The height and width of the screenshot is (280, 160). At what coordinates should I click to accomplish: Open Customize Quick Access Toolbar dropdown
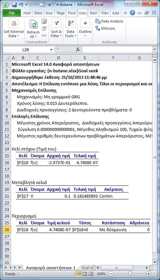pyautogui.click(x=50, y=5)
